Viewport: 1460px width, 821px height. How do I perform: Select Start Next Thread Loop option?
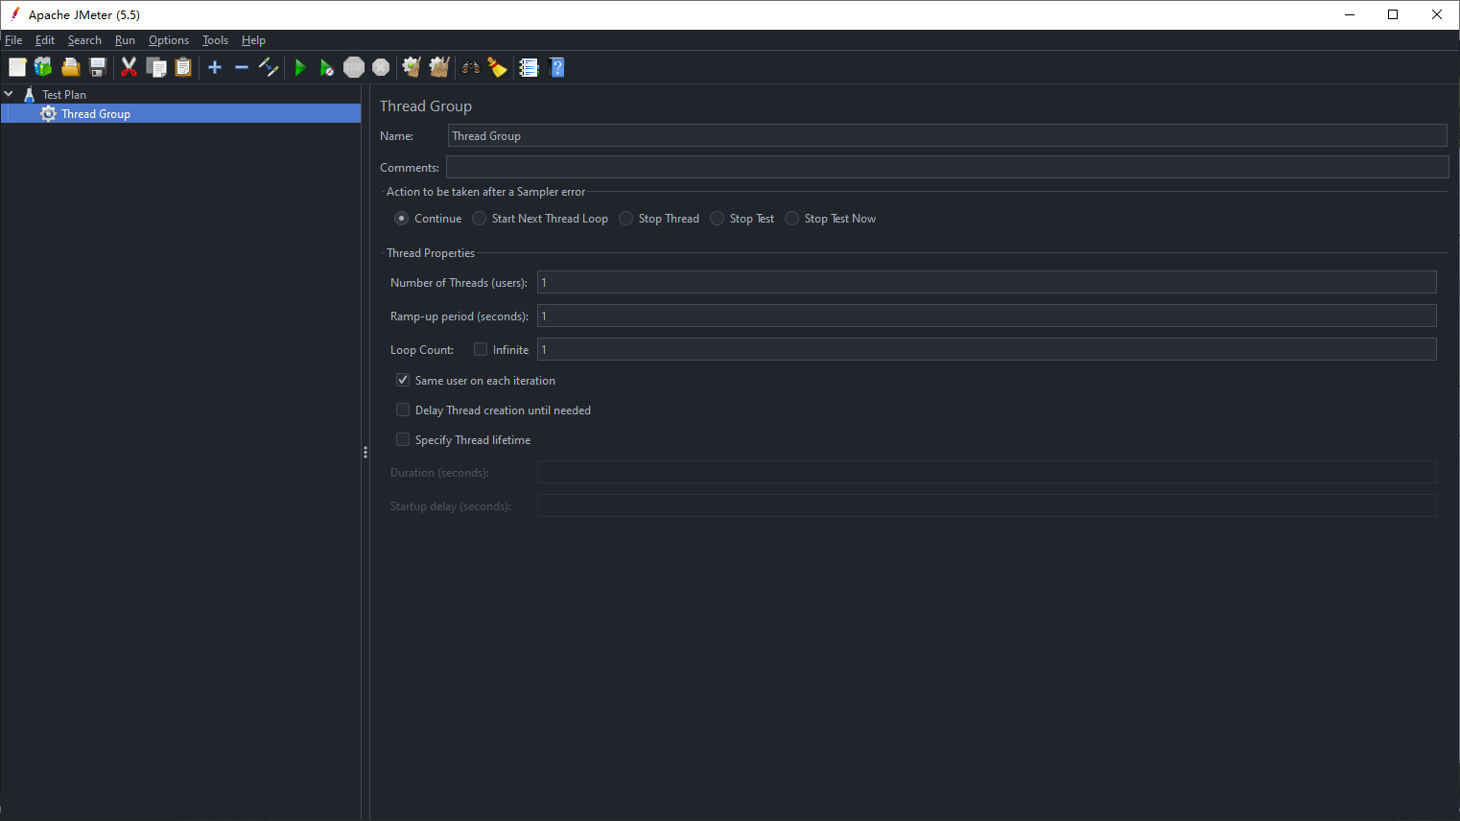pos(479,219)
